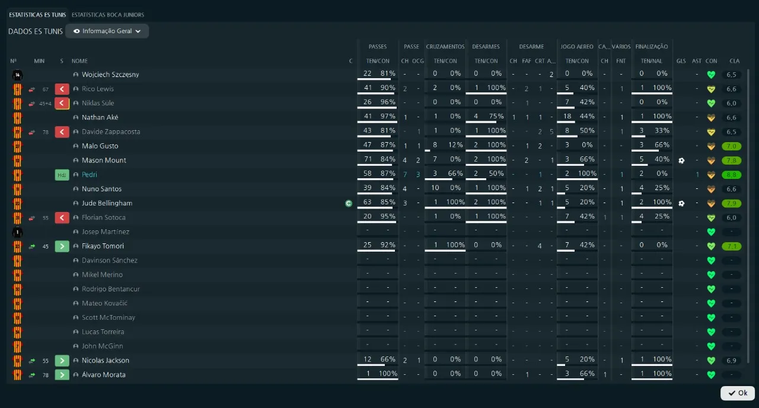The height and width of the screenshot is (408, 759).
Task: Open Scott McTominay's profile
Action: [x=109, y=317]
